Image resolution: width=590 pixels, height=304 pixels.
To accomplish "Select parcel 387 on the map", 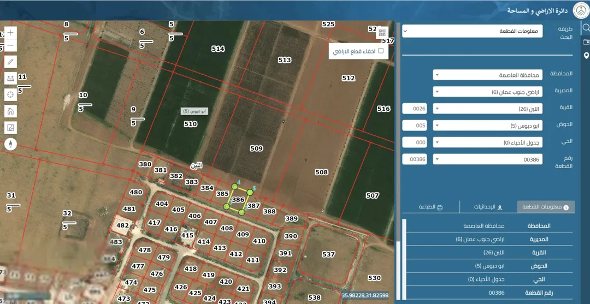I will (253, 206).
